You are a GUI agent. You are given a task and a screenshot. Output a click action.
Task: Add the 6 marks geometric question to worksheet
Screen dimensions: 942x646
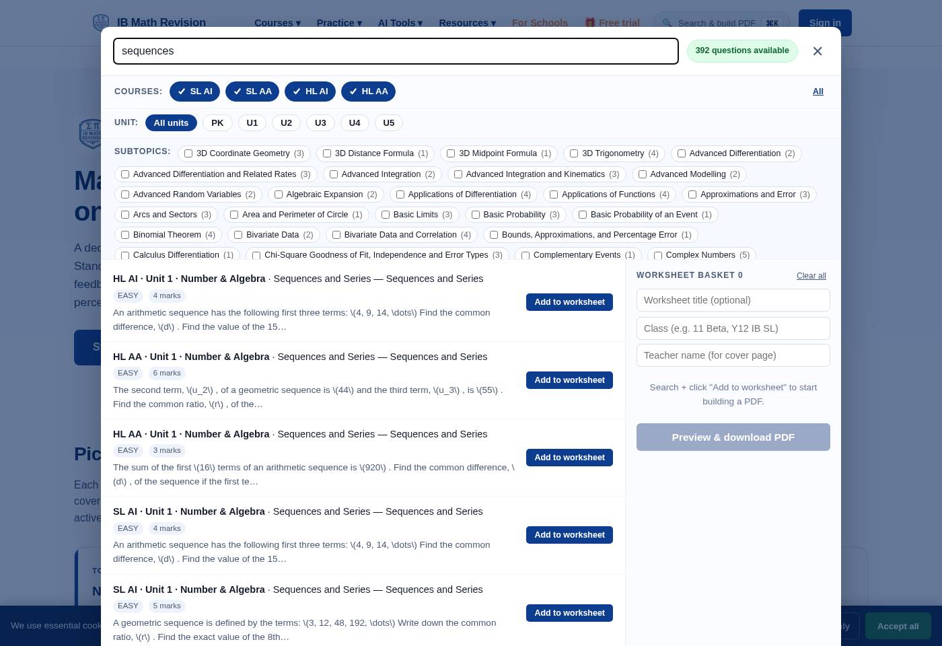[569, 380]
